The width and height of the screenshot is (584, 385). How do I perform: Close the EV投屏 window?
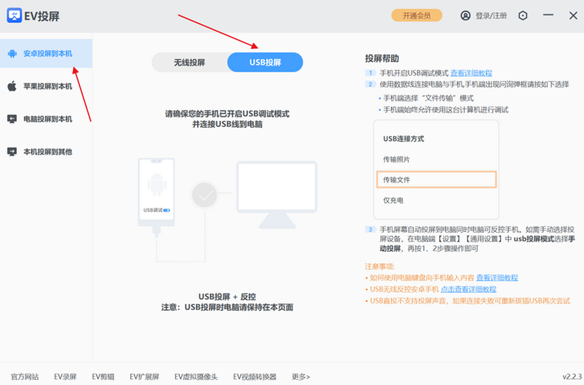coord(573,16)
